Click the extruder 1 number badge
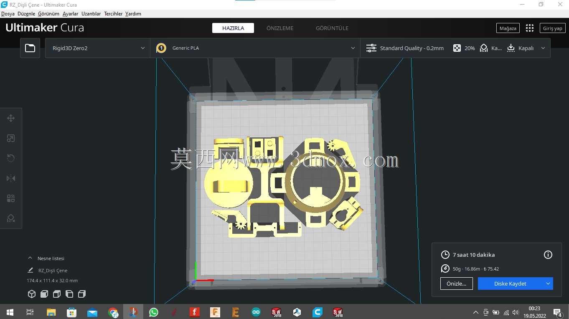569x319 pixels. 161,48
